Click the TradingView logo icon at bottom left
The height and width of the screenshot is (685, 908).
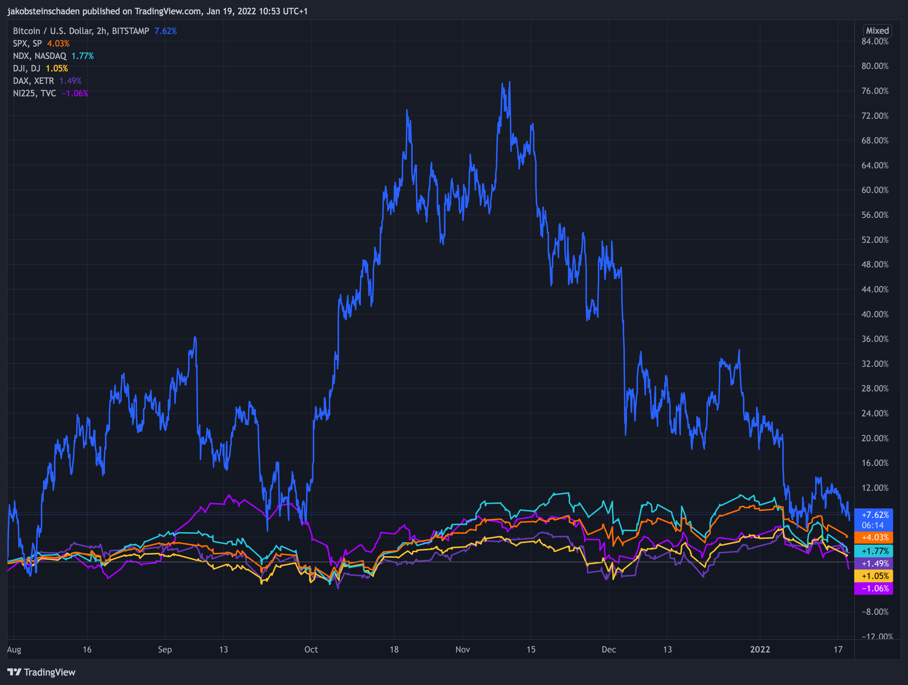click(14, 672)
